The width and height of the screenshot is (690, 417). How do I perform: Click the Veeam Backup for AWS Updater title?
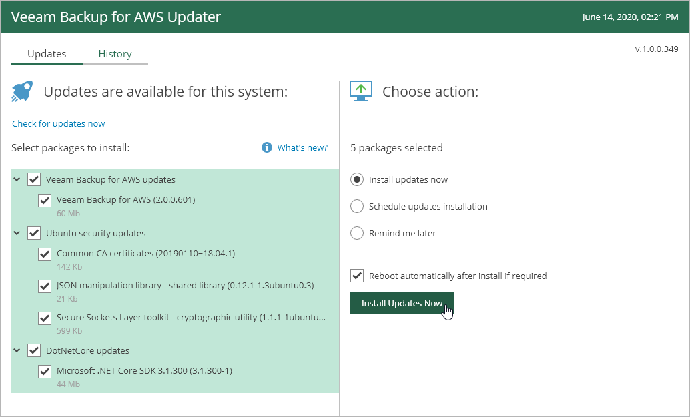tap(116, 17)
